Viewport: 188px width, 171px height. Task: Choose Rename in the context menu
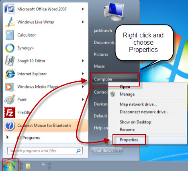pos(127,130)
